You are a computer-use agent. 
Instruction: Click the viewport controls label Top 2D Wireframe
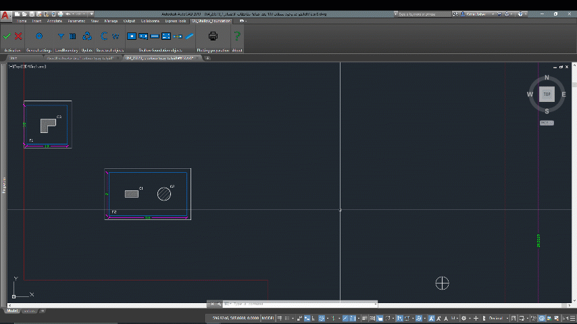pos(28,67)
